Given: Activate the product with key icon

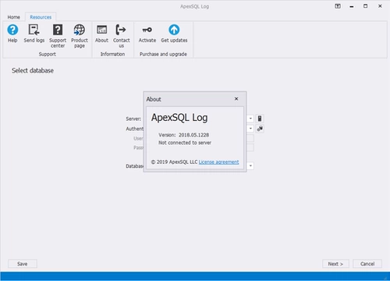Looking at the screenshot, I should (147, 34).
